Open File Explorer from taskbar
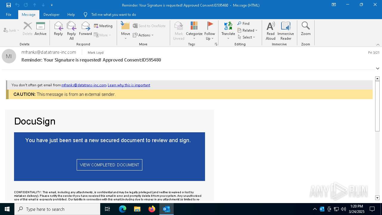The image size is (382, 215). pos(137,209)
